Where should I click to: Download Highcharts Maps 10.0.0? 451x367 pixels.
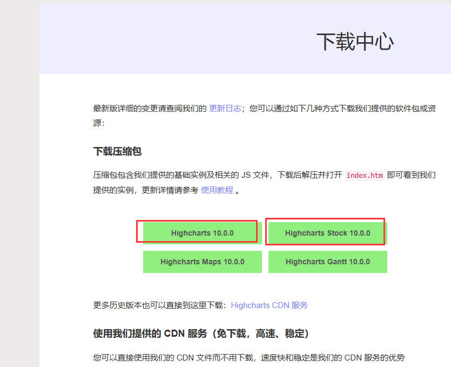pos(202,262)
